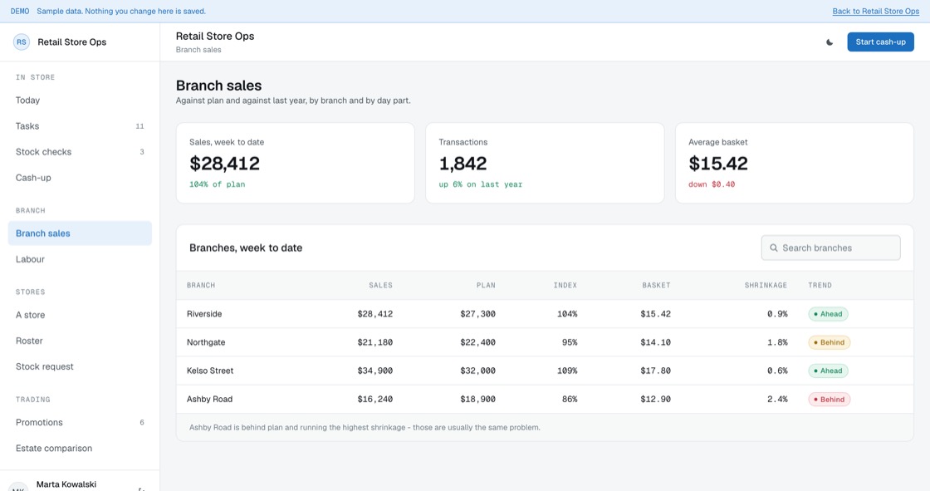Viewport: 930px width, 491px height.
Task: Click the Behind badge in the Northgate row
Action: [x=830, y=342]
